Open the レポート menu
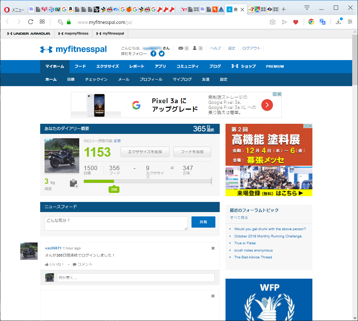Screen dimensions: 358x321 (137, 67)
